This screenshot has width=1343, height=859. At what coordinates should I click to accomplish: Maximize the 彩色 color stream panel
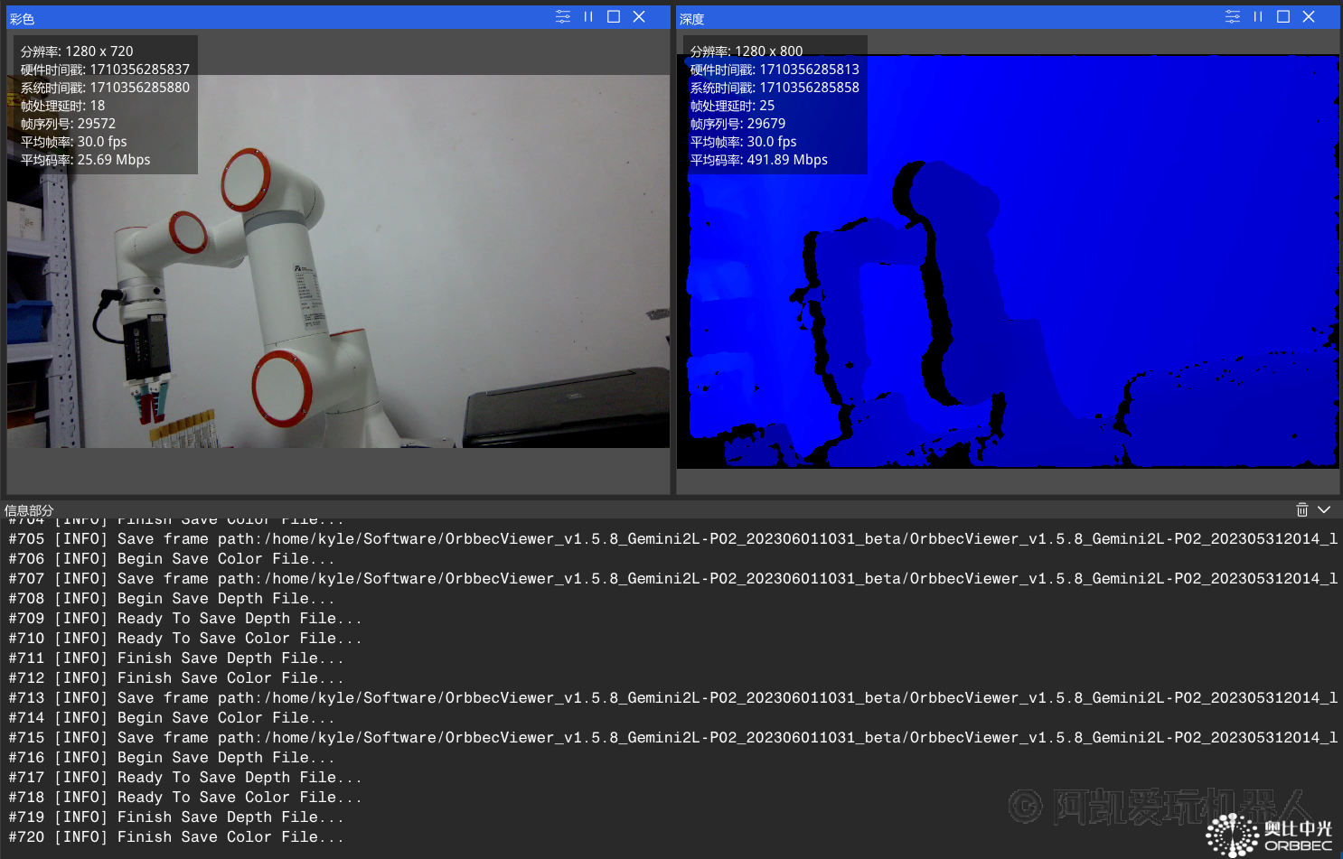[614, 17]
